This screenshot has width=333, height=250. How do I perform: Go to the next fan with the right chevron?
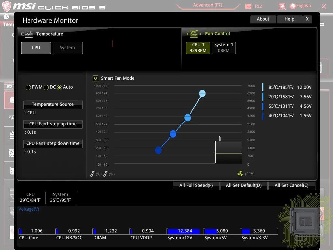[x=200, y=34]
